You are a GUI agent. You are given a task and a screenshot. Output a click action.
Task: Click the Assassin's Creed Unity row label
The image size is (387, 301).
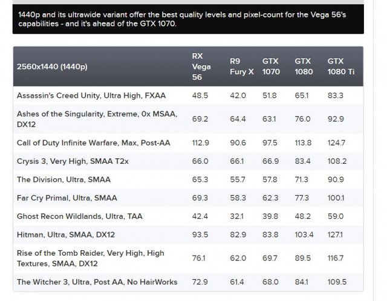click(x=91, y=95)
